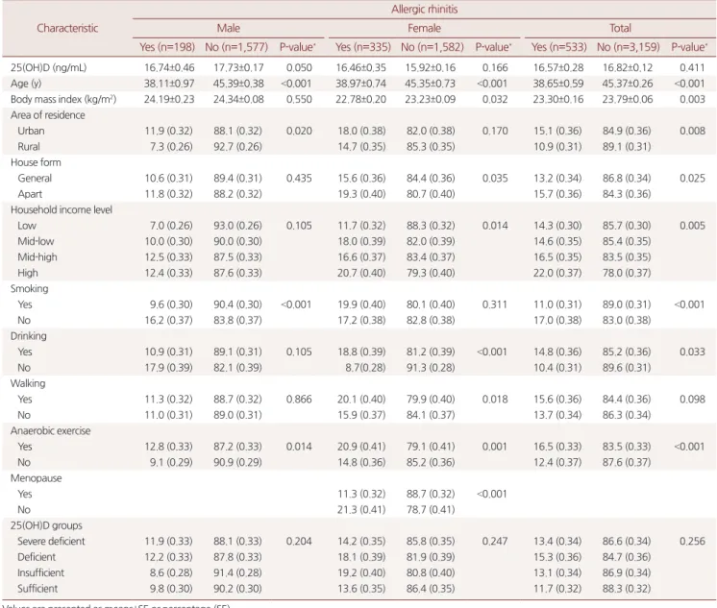The width and height of the screenshot is (717, 608).
Task: Click the 'Severe deficient' row label
Action: point(51,542)
